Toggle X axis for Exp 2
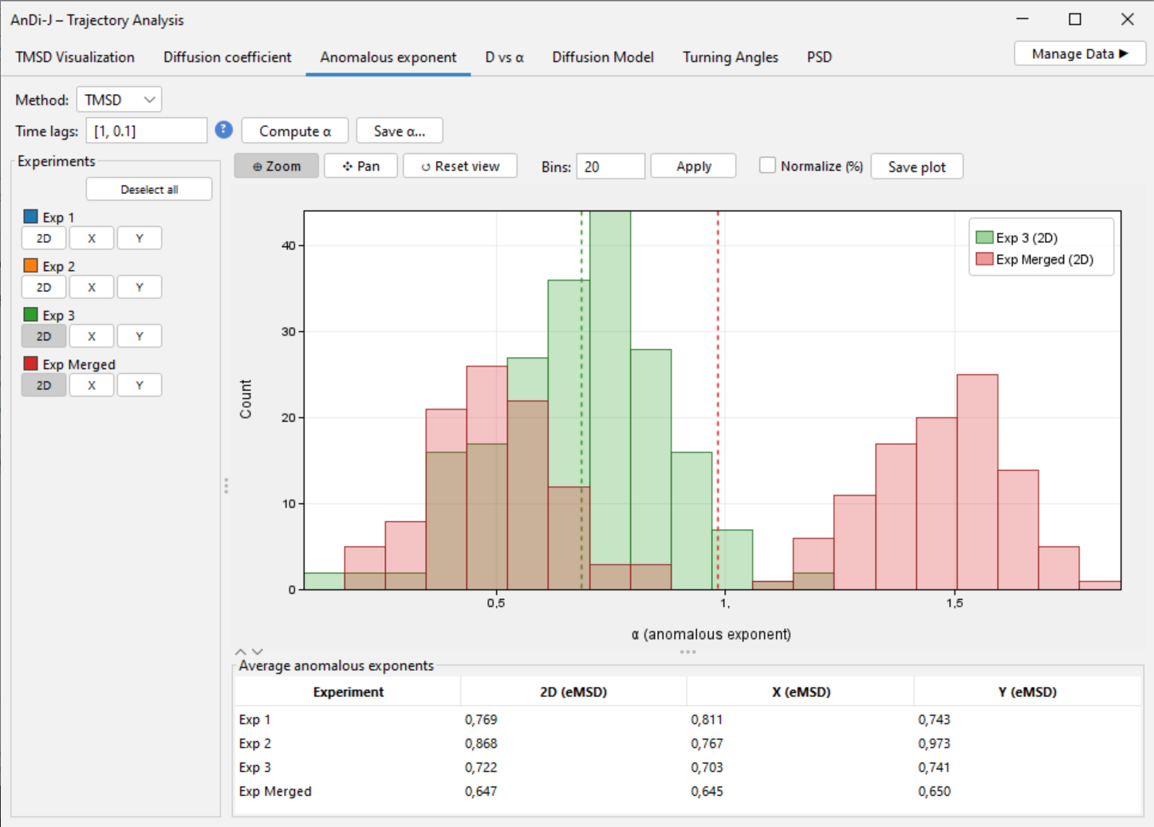 (92, 288)
